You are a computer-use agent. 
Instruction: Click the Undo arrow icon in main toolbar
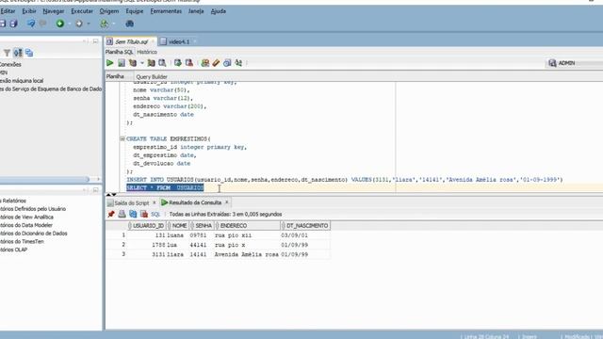click(31, 24)
